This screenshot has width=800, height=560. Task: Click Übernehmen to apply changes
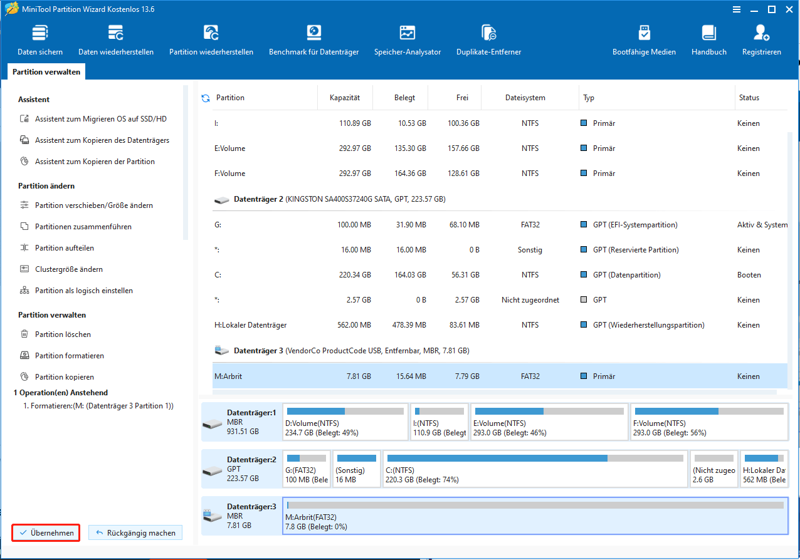coord(46,533)
